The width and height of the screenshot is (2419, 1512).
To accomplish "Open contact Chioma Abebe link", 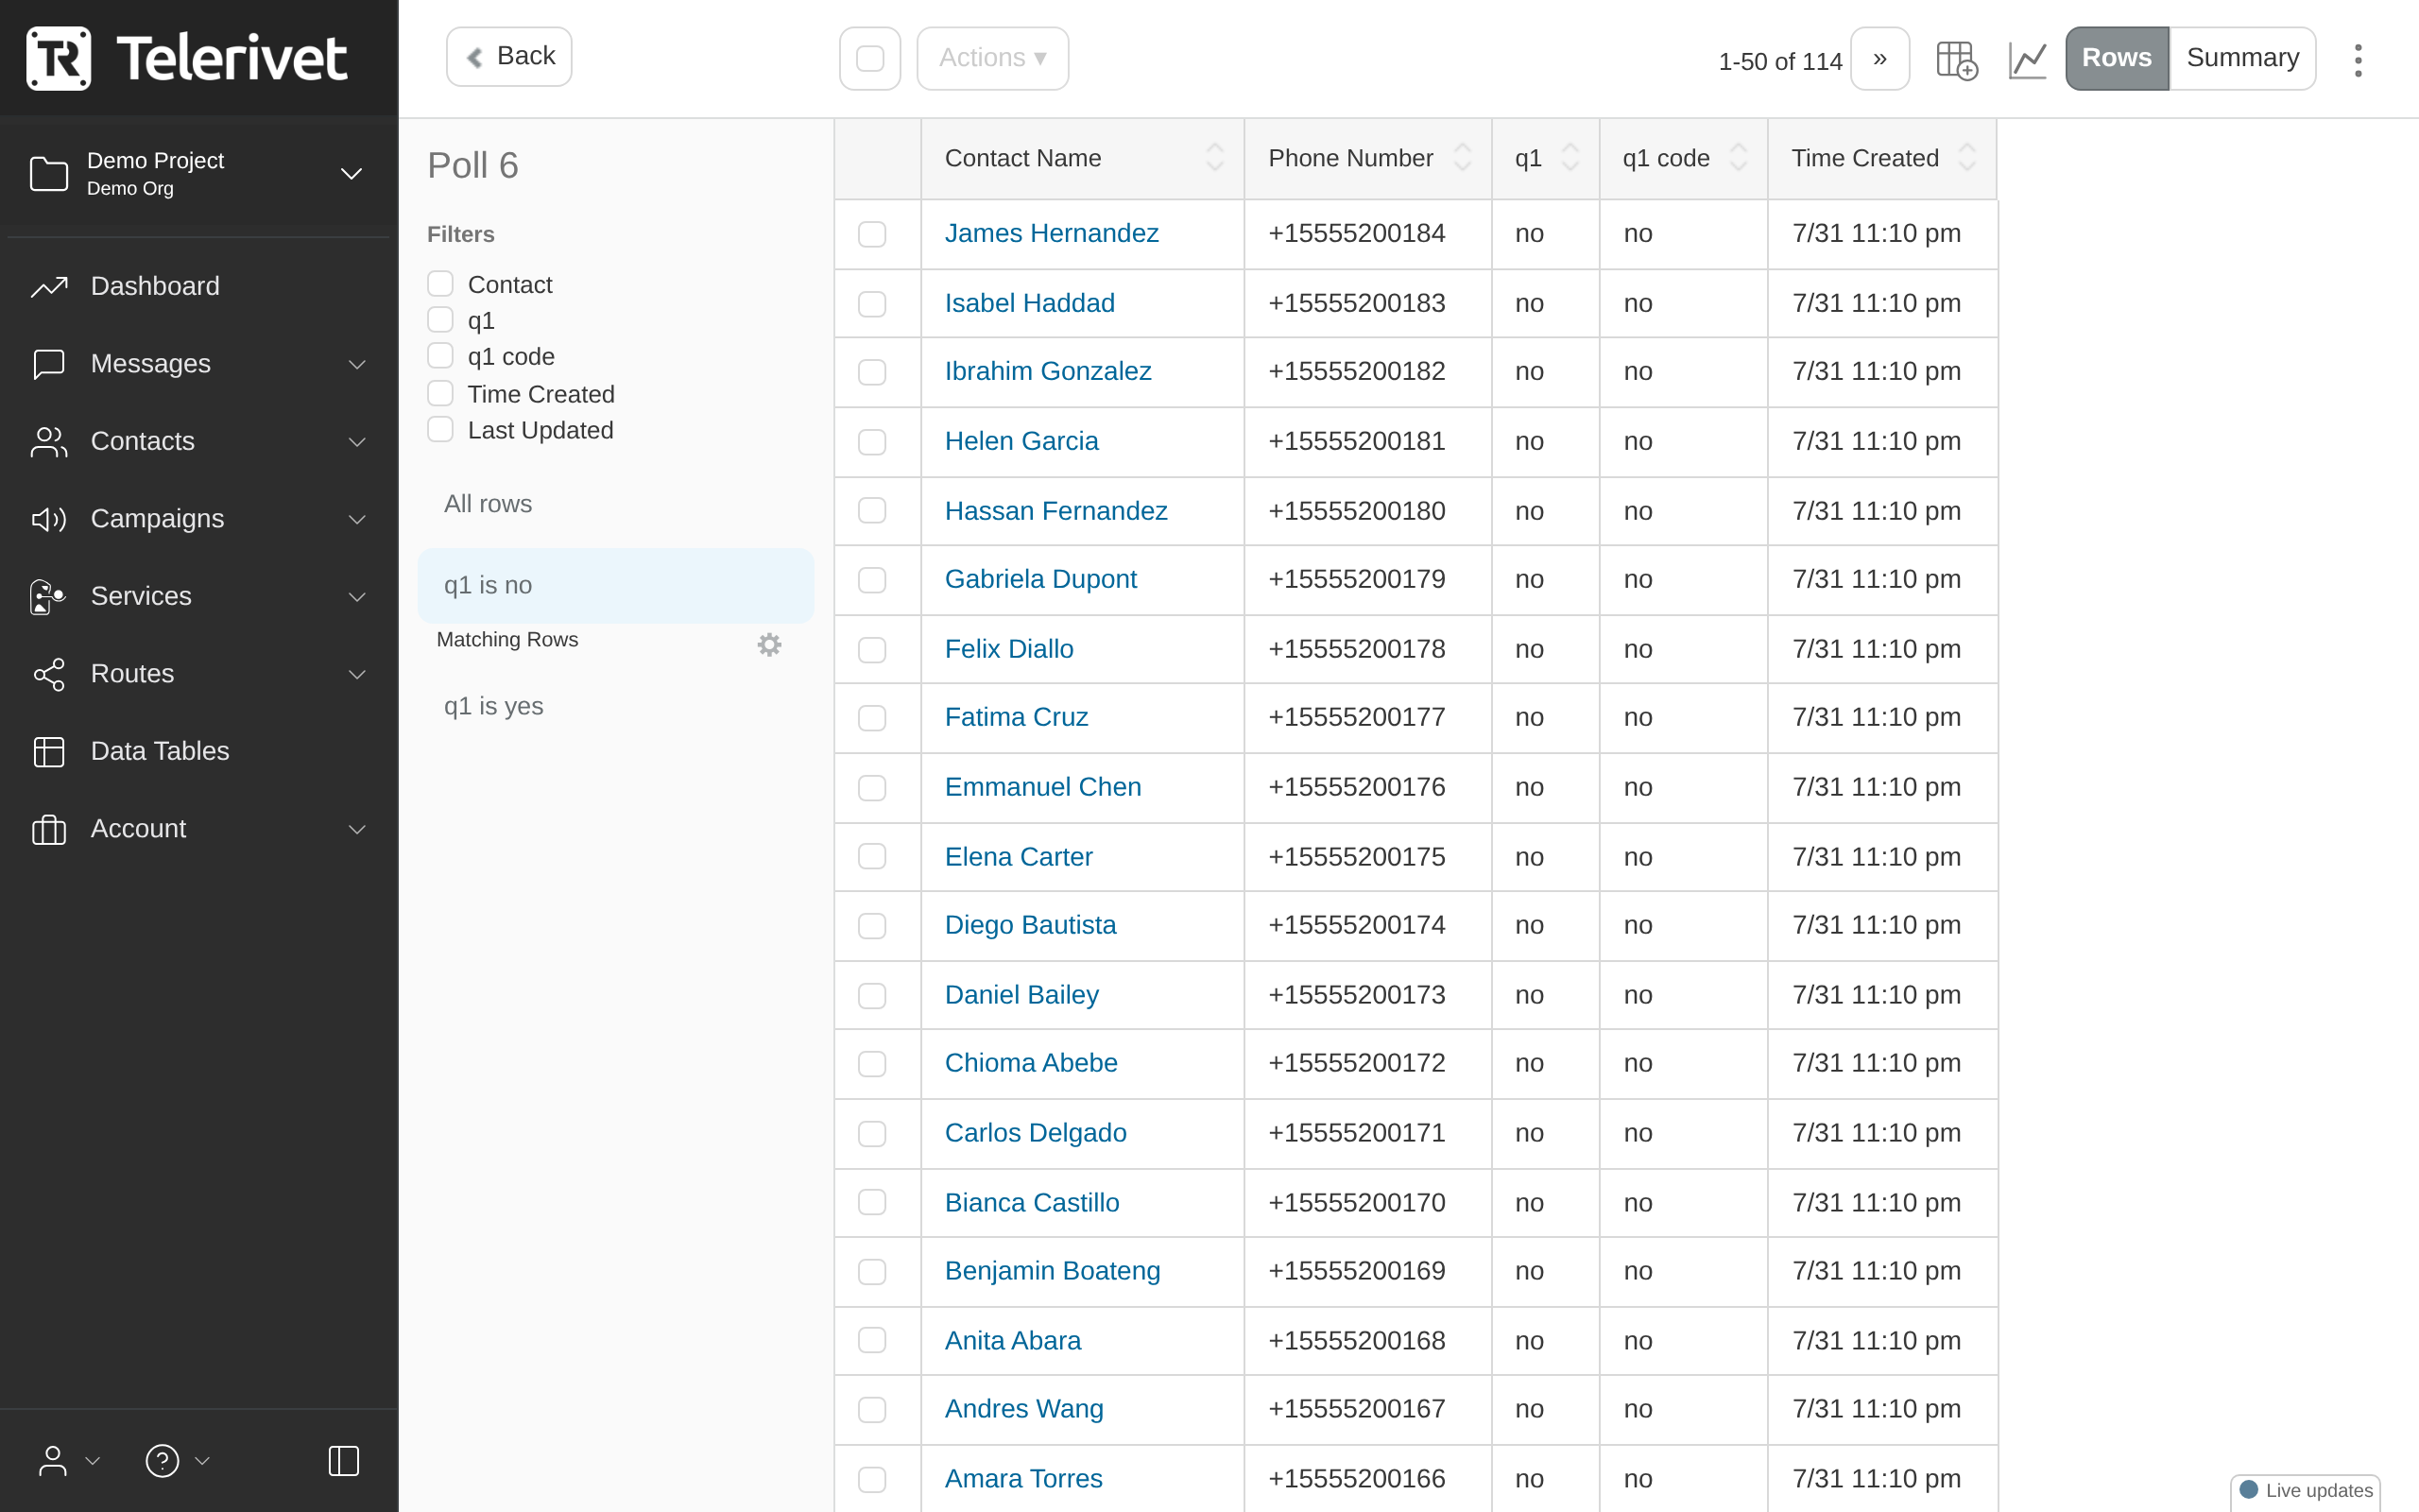I will (x=1031, y=1063).
